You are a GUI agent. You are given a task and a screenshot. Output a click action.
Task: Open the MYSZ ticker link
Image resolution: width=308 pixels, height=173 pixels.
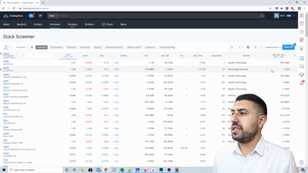6,68
